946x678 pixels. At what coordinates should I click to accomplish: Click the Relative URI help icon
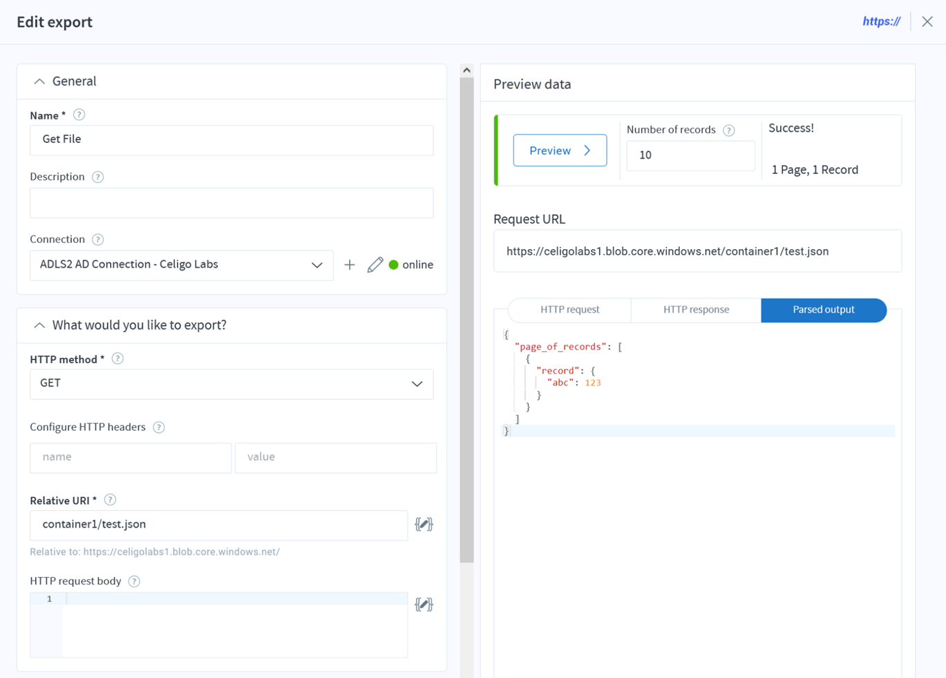coord(110,500)
